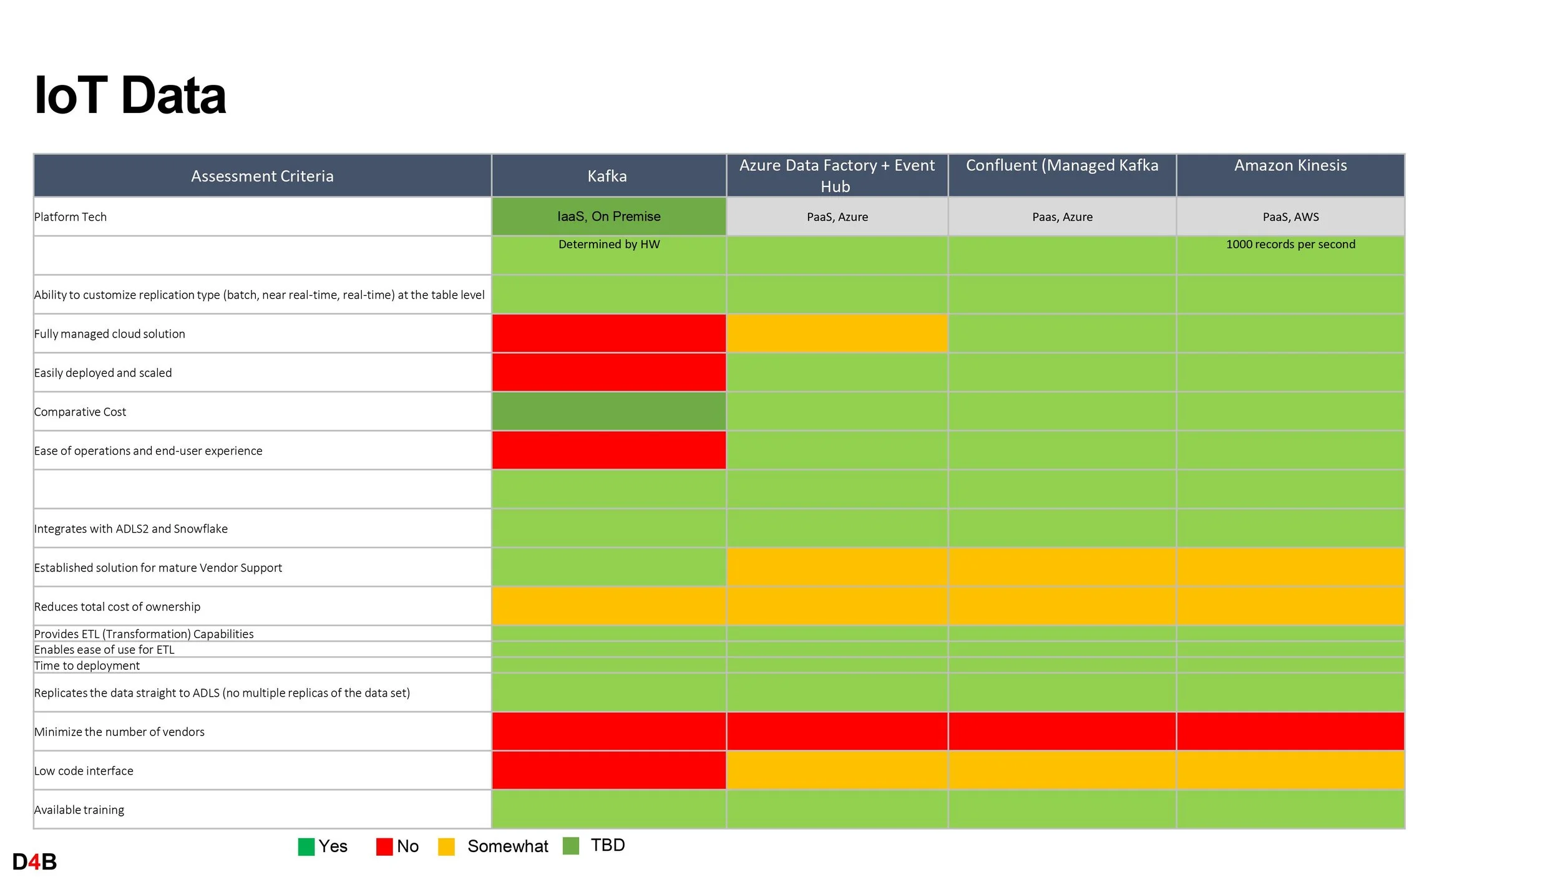Click the green Yes legend swatch
The width and height of the screenshot is (1560, 877).
[306, 846]
